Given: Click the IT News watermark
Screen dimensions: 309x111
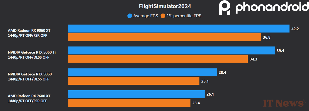Looking at the screenshot, I should pyautogui.click(x=282, y=103).
